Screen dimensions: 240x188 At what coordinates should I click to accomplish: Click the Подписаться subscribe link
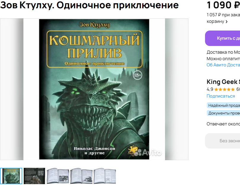tap(221, 96)
